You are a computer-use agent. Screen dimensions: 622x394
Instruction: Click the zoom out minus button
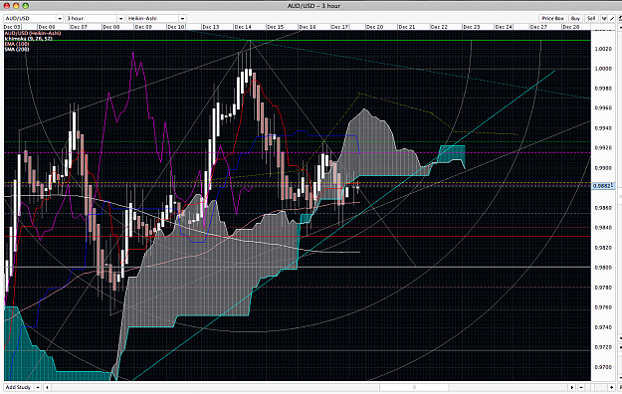[581, 387]
